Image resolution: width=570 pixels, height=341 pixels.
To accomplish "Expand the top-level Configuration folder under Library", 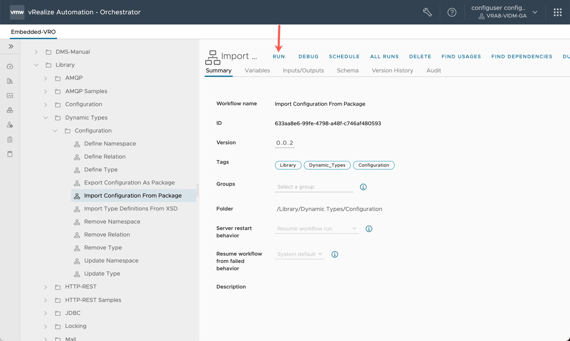I will (x=46, y=104).
